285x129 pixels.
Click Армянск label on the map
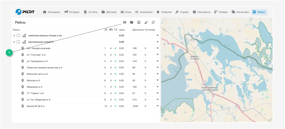coord(195,58)
